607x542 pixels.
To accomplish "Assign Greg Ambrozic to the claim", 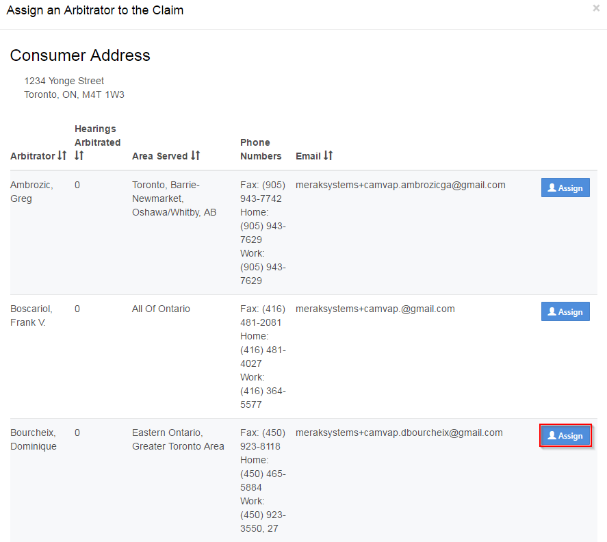I will [x=565, y=188].
